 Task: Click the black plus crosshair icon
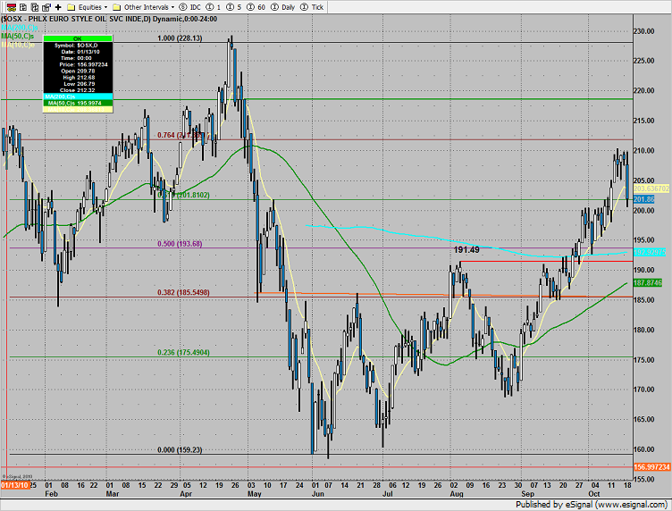click(58, 5)
